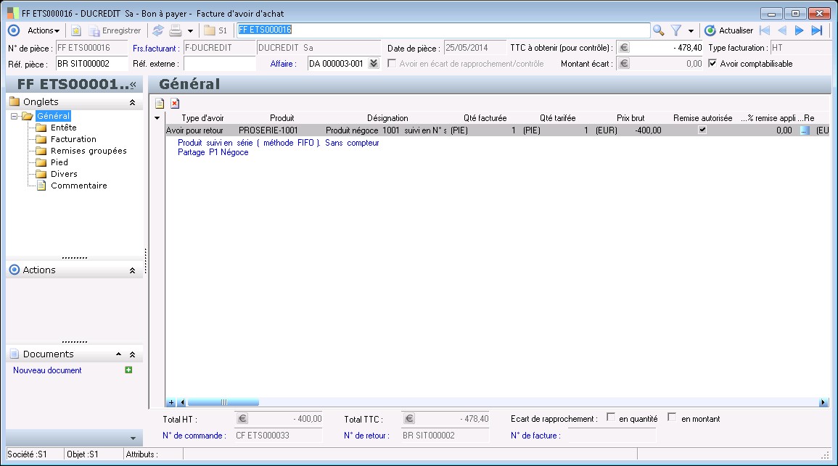Collapse the Onglets panel
Screen dimensions: 838x466
[x=132, y=103]
